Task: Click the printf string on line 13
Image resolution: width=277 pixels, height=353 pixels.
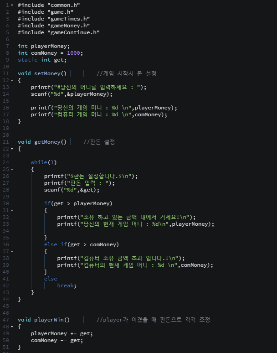Action: pyautogui.click(x=97, y=87)
